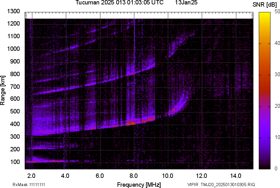The height and width of the screenshot is (188, 280).
Task: Click the SNR [dB] colorbar heading
Action: click(x=265, y=5)
